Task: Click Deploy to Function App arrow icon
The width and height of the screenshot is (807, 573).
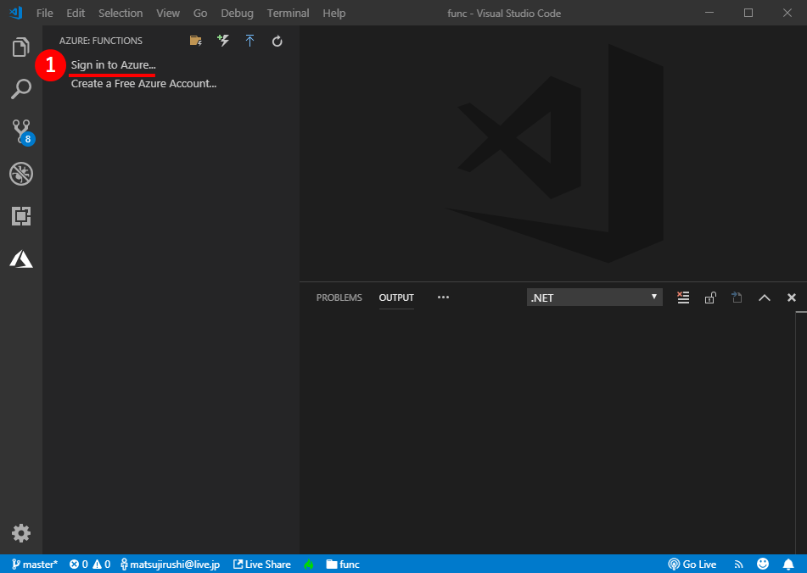Action: pos(249,41)
